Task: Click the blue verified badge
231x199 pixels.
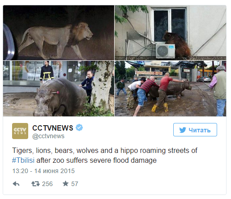Action: [79, 127]
